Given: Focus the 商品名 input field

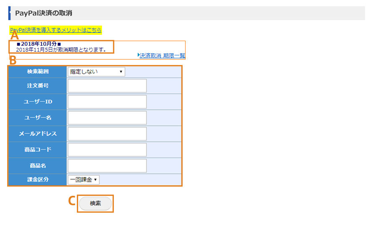Looking at the screenshot, I should click(x=107, y=166).
